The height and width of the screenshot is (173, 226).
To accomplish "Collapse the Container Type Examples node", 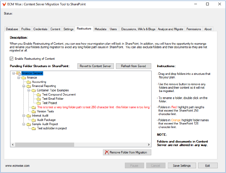I will pyautogui.click(x=29, y=90).
